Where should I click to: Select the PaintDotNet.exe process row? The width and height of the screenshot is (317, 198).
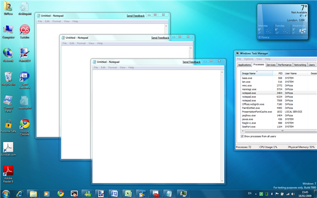279,108
